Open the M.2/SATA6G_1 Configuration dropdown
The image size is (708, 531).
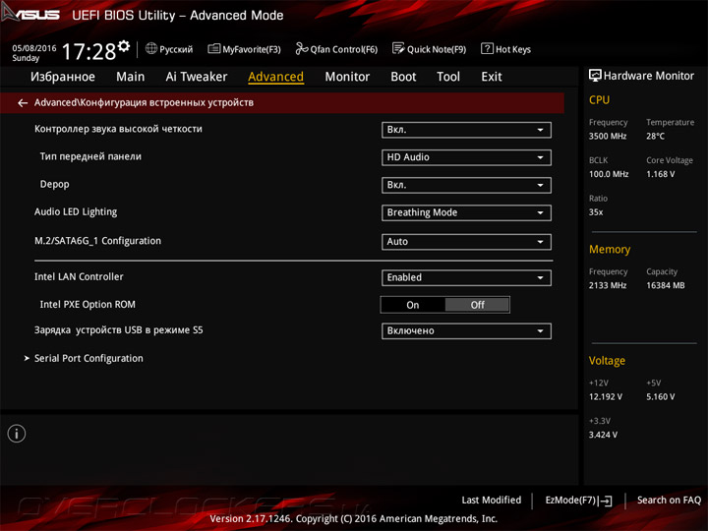click(x=466, y=242)
